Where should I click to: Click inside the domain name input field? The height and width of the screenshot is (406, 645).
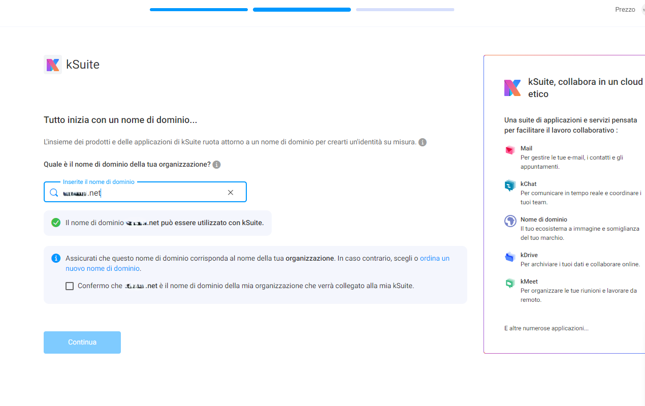click(x=145, y=193)
